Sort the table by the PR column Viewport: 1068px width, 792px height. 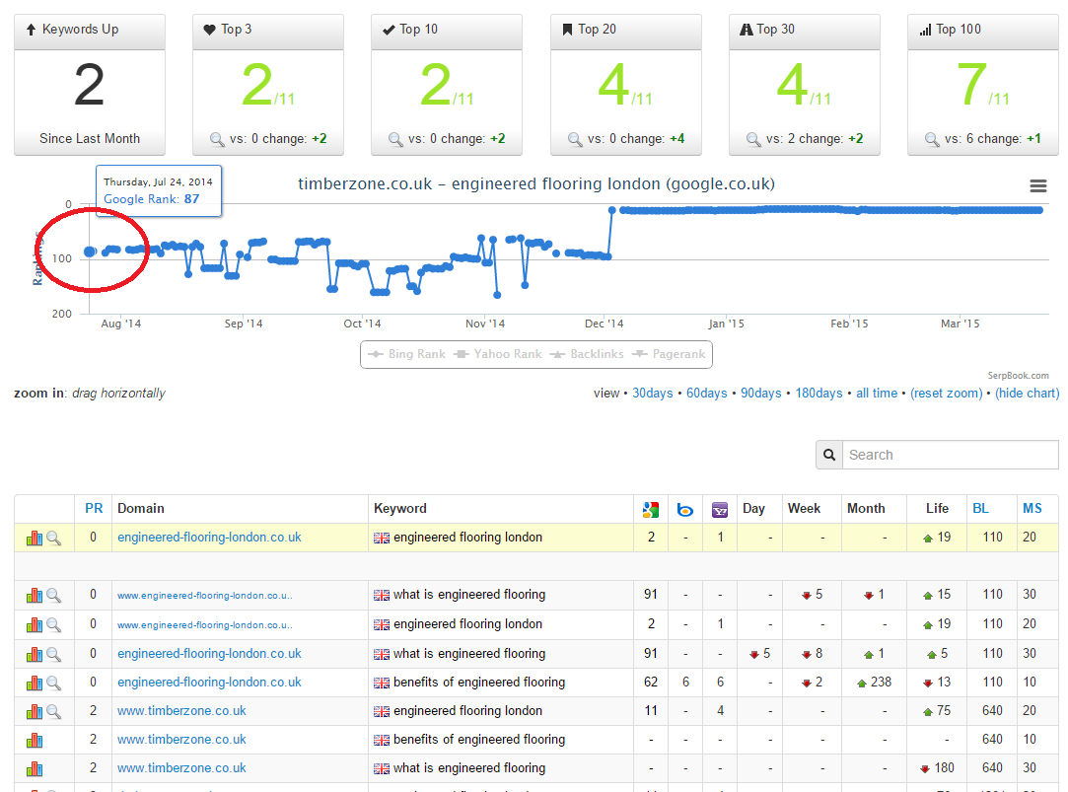[x=94, y=509]
